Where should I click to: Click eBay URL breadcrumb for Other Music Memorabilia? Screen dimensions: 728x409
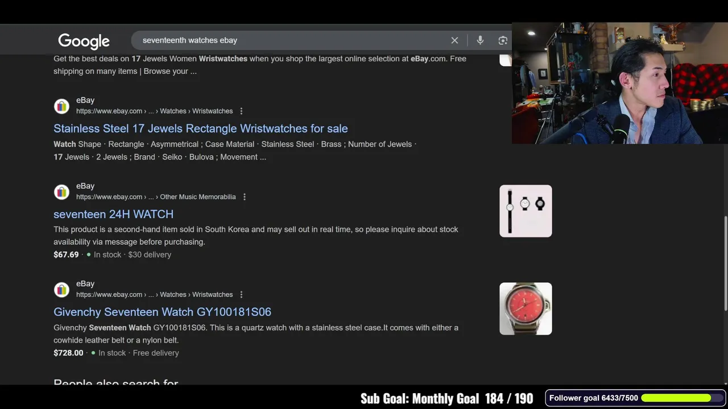(156, 197)
